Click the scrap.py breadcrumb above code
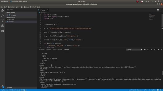The width and height of the screenshot is (163, 91). point(43,13)
